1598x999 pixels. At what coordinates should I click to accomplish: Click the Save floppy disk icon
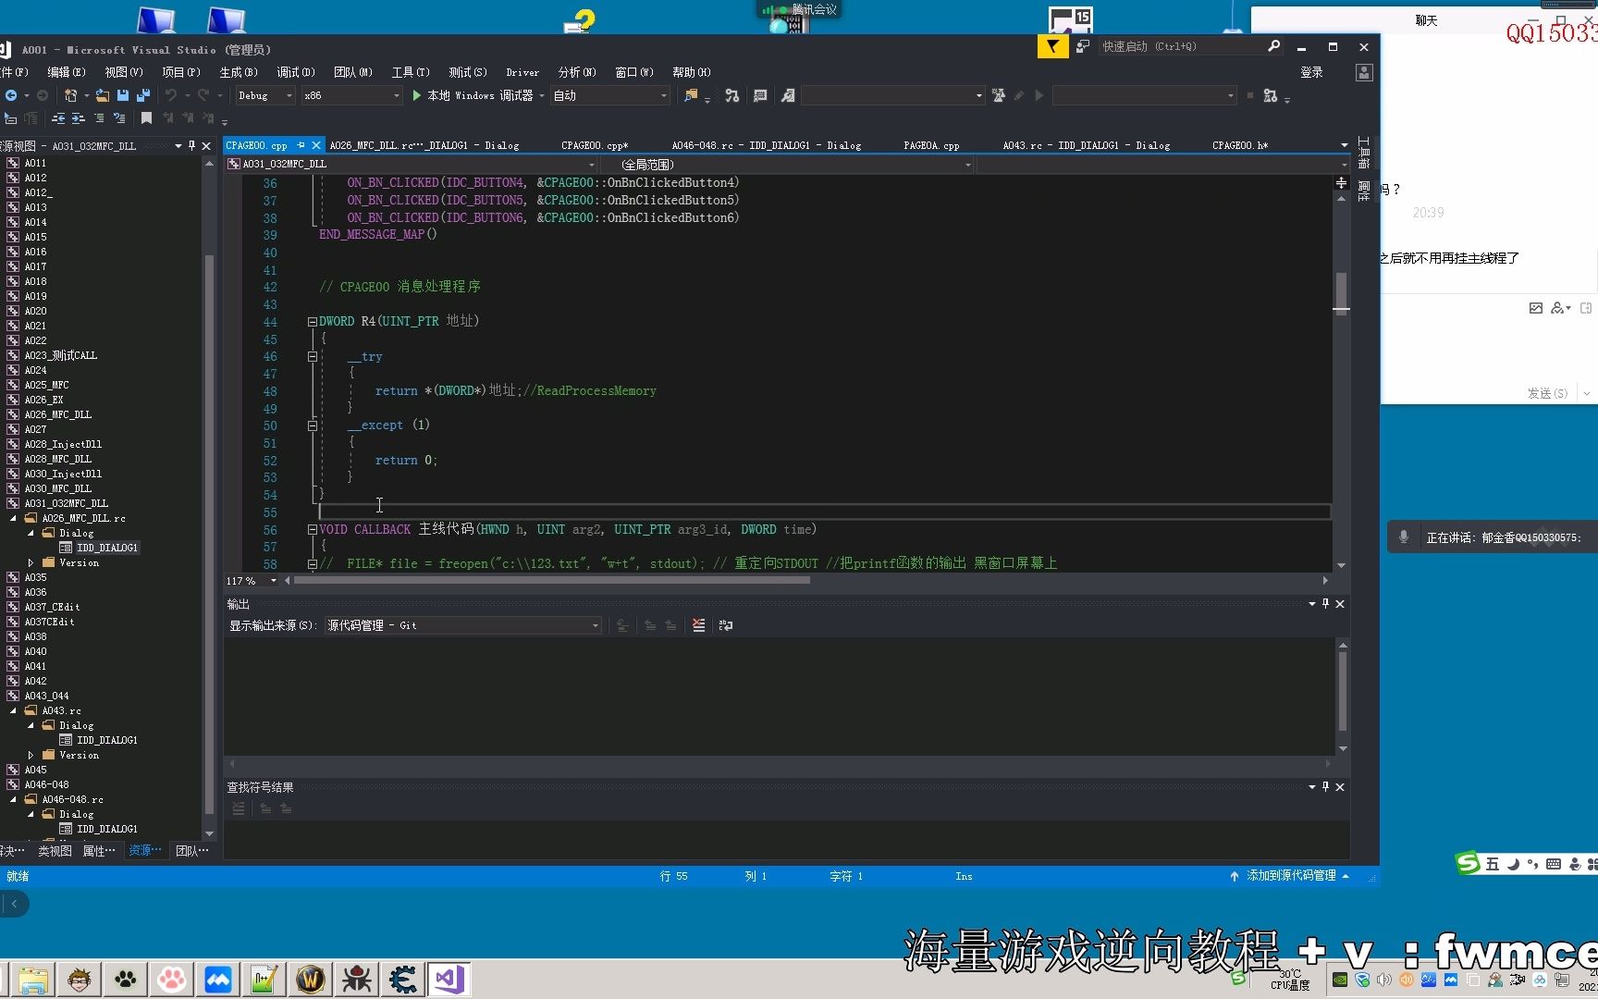(122, 95)
